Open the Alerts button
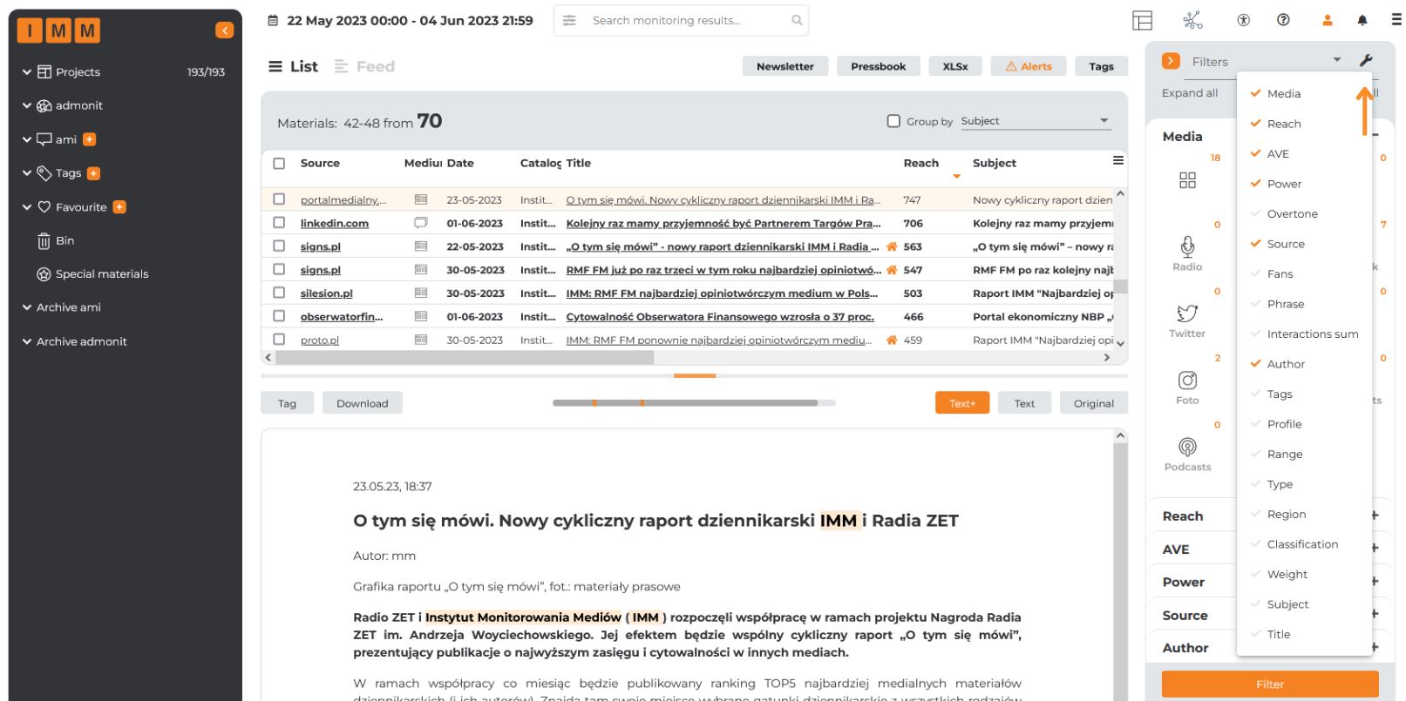The image size is (1406, 701). click(1029, 66)
